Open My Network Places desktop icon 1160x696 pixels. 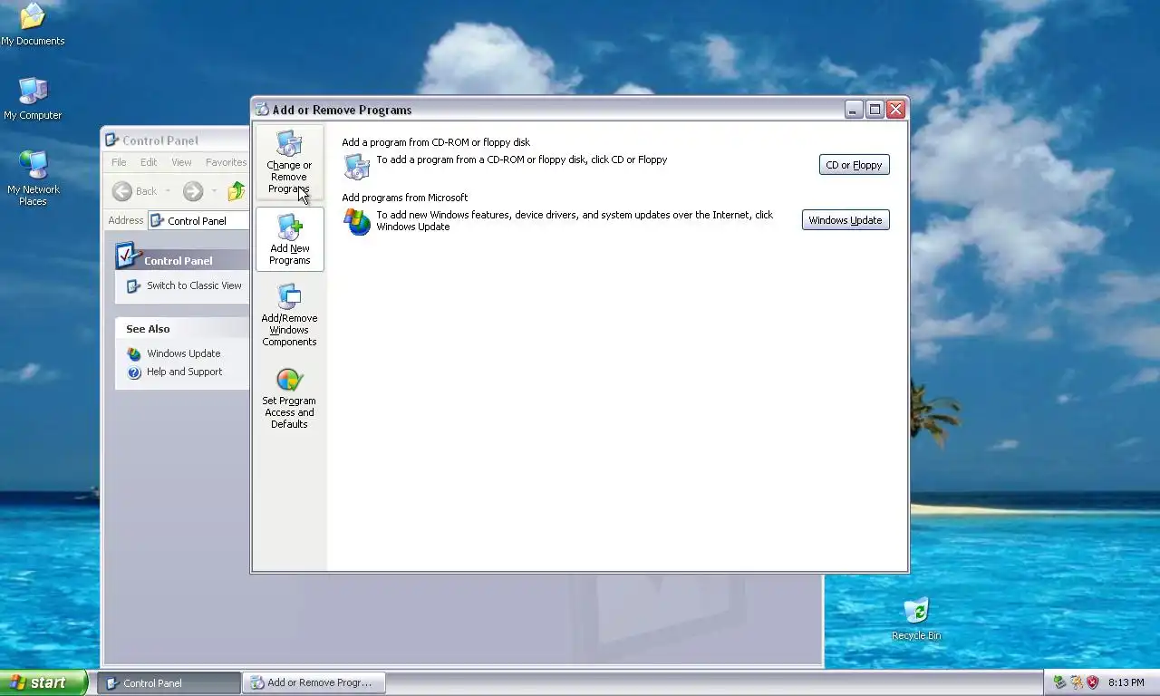coord(33,178)
